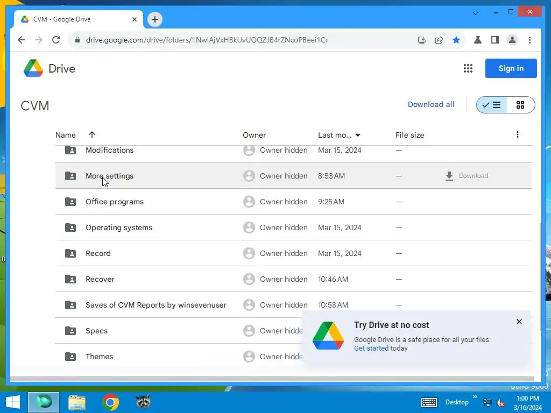Switch to grid layout view
551x413 pixels.
(520, 105)
